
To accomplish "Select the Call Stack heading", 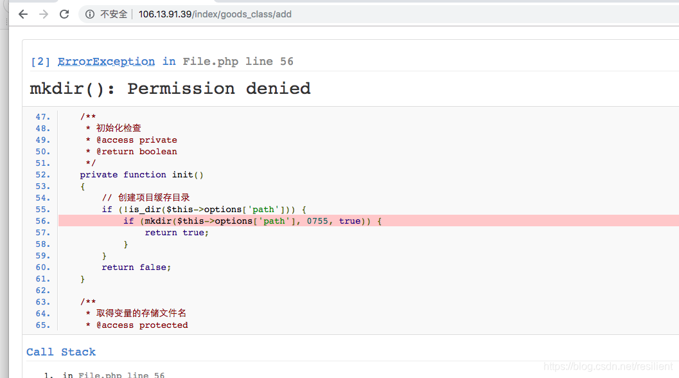I will (61, 352).
